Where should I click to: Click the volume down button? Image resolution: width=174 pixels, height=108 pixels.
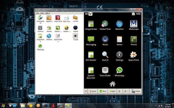pos(120,91)
